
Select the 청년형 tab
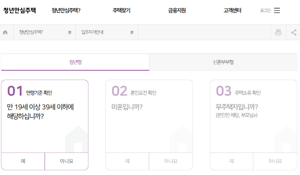(x=75, y=62)
